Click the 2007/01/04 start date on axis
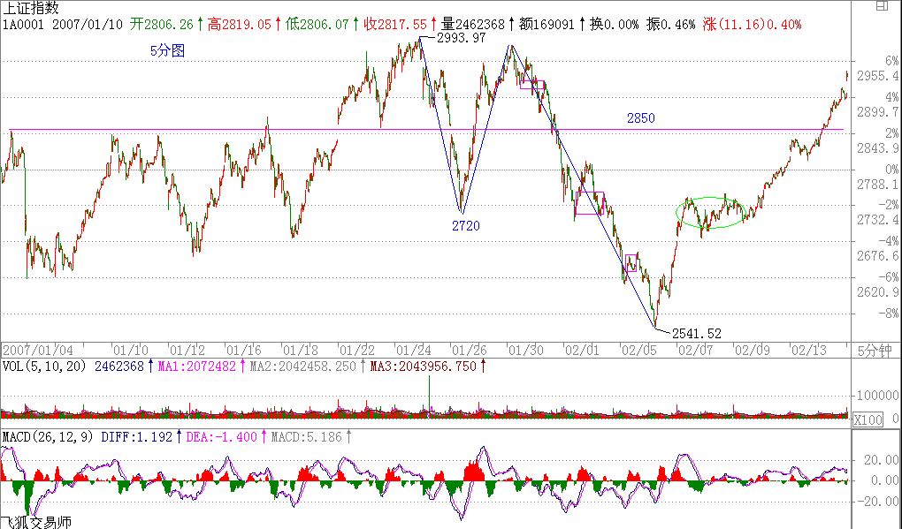902x529 pixels. (32, 350)
